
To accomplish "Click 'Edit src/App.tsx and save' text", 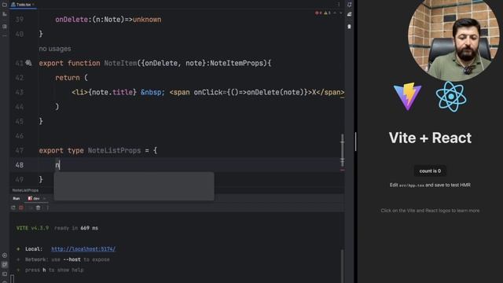I will (430, 185).
